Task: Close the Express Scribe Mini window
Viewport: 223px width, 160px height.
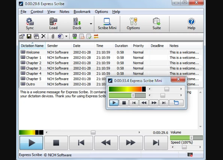Action: pos(178,79)
